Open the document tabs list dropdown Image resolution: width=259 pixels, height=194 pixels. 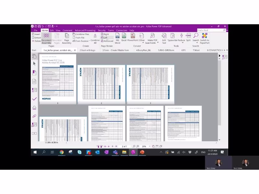click(x=227, y=50)
